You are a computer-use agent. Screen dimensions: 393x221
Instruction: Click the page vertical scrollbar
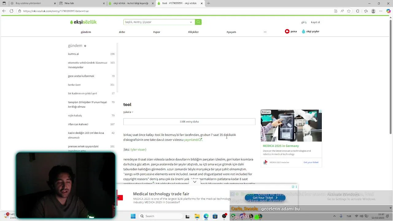[391, 77]
